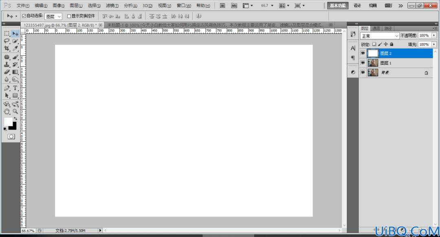Image resolution: width=440 pixels, height=237 pixels.
Task: Toggle visibility of the 背景 layer
Action: pos(363,72)
